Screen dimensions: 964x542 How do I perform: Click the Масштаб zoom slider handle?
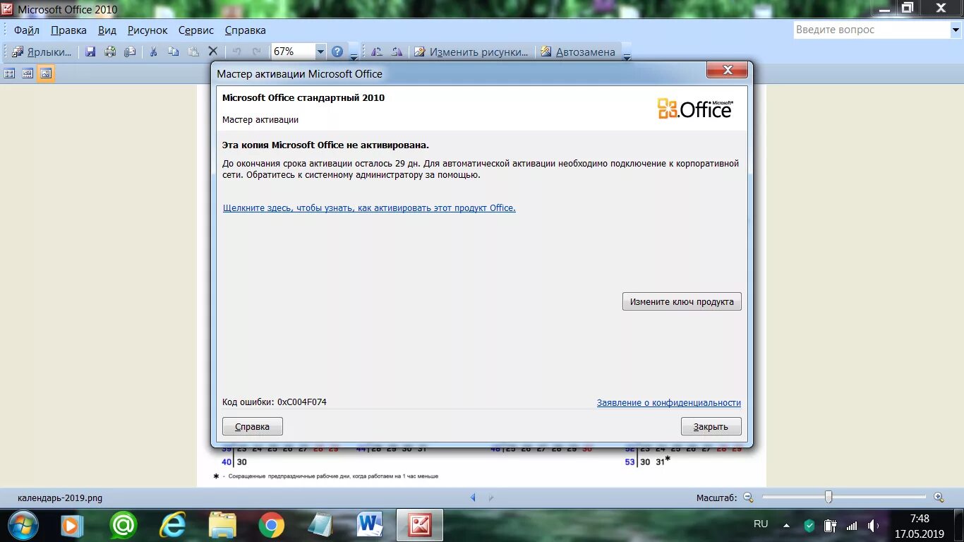pos(829,498)
